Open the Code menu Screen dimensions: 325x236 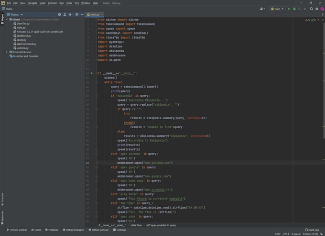click(43, 3)
